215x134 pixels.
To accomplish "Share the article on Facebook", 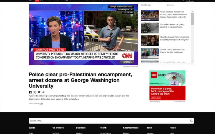I will click(x=30, y=92).
